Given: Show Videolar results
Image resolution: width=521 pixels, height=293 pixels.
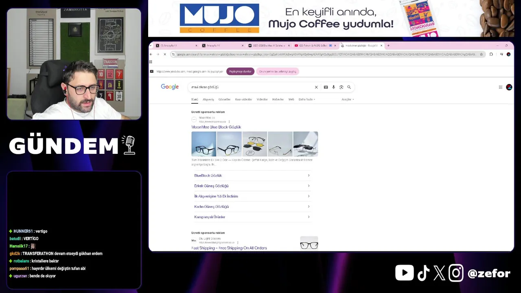Looking at the screenshot, I should pos(262,99).
